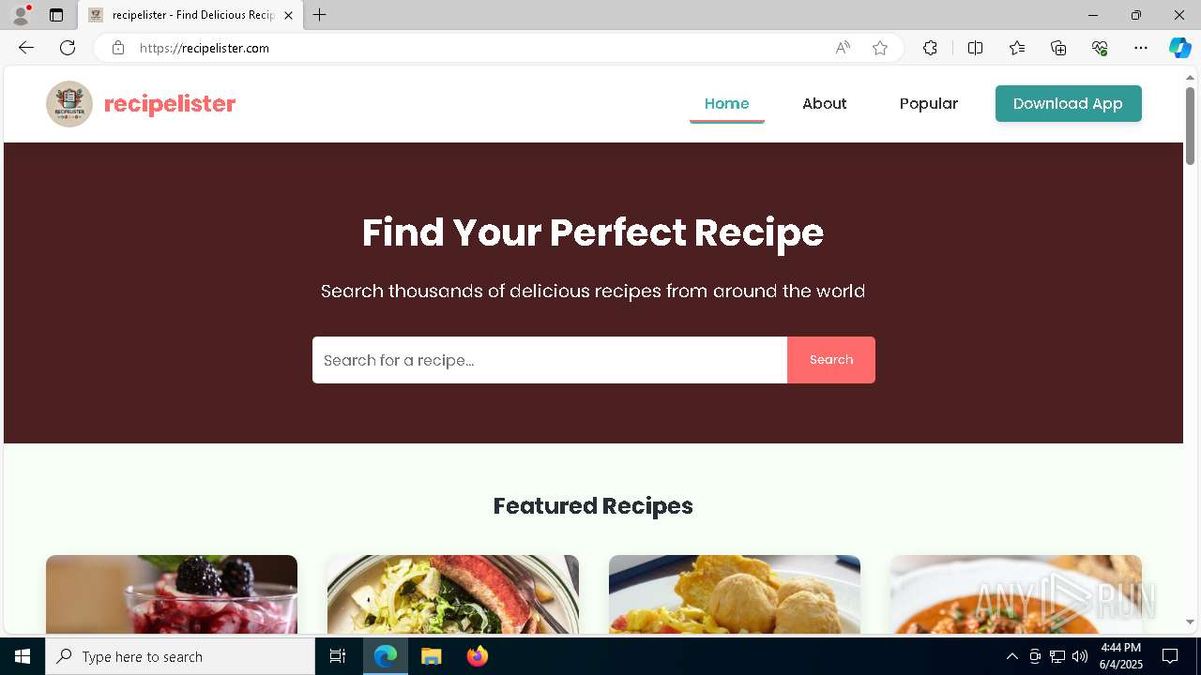Open Browser essentials heart icon
Screen dimensions: 1201x675
coord(1100,48)
